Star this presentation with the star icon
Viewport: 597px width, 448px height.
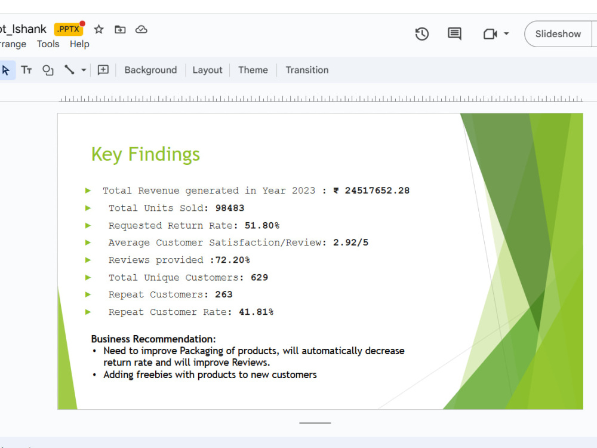point(99,29)
